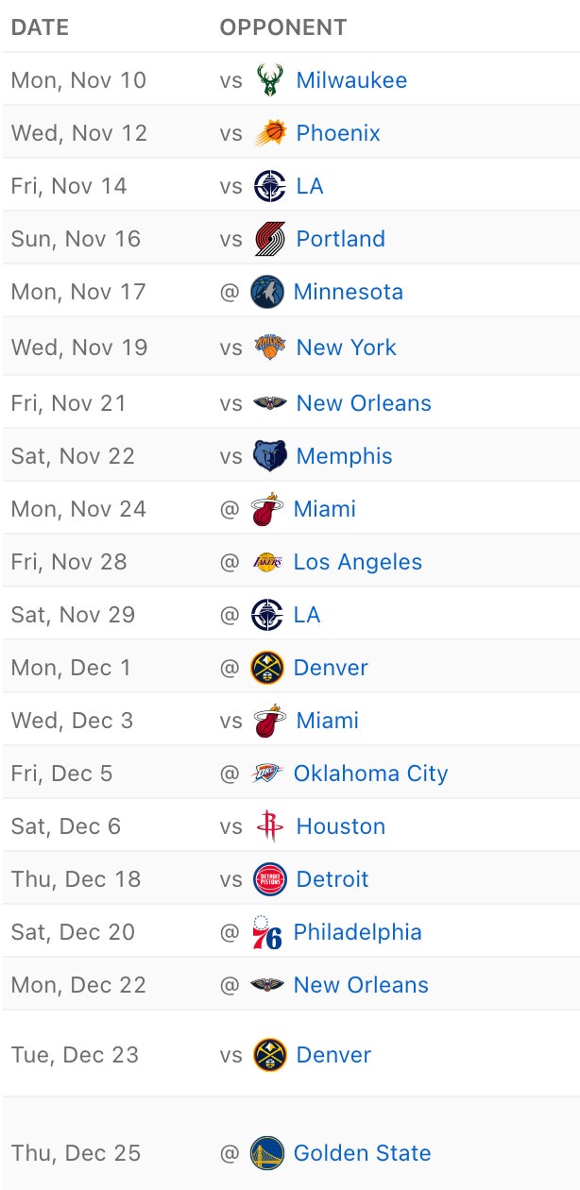Viewport: 580px width, 1190px height.
Task: Click the Detroit Pistons logo icon
Action: [x=270, y=879]
